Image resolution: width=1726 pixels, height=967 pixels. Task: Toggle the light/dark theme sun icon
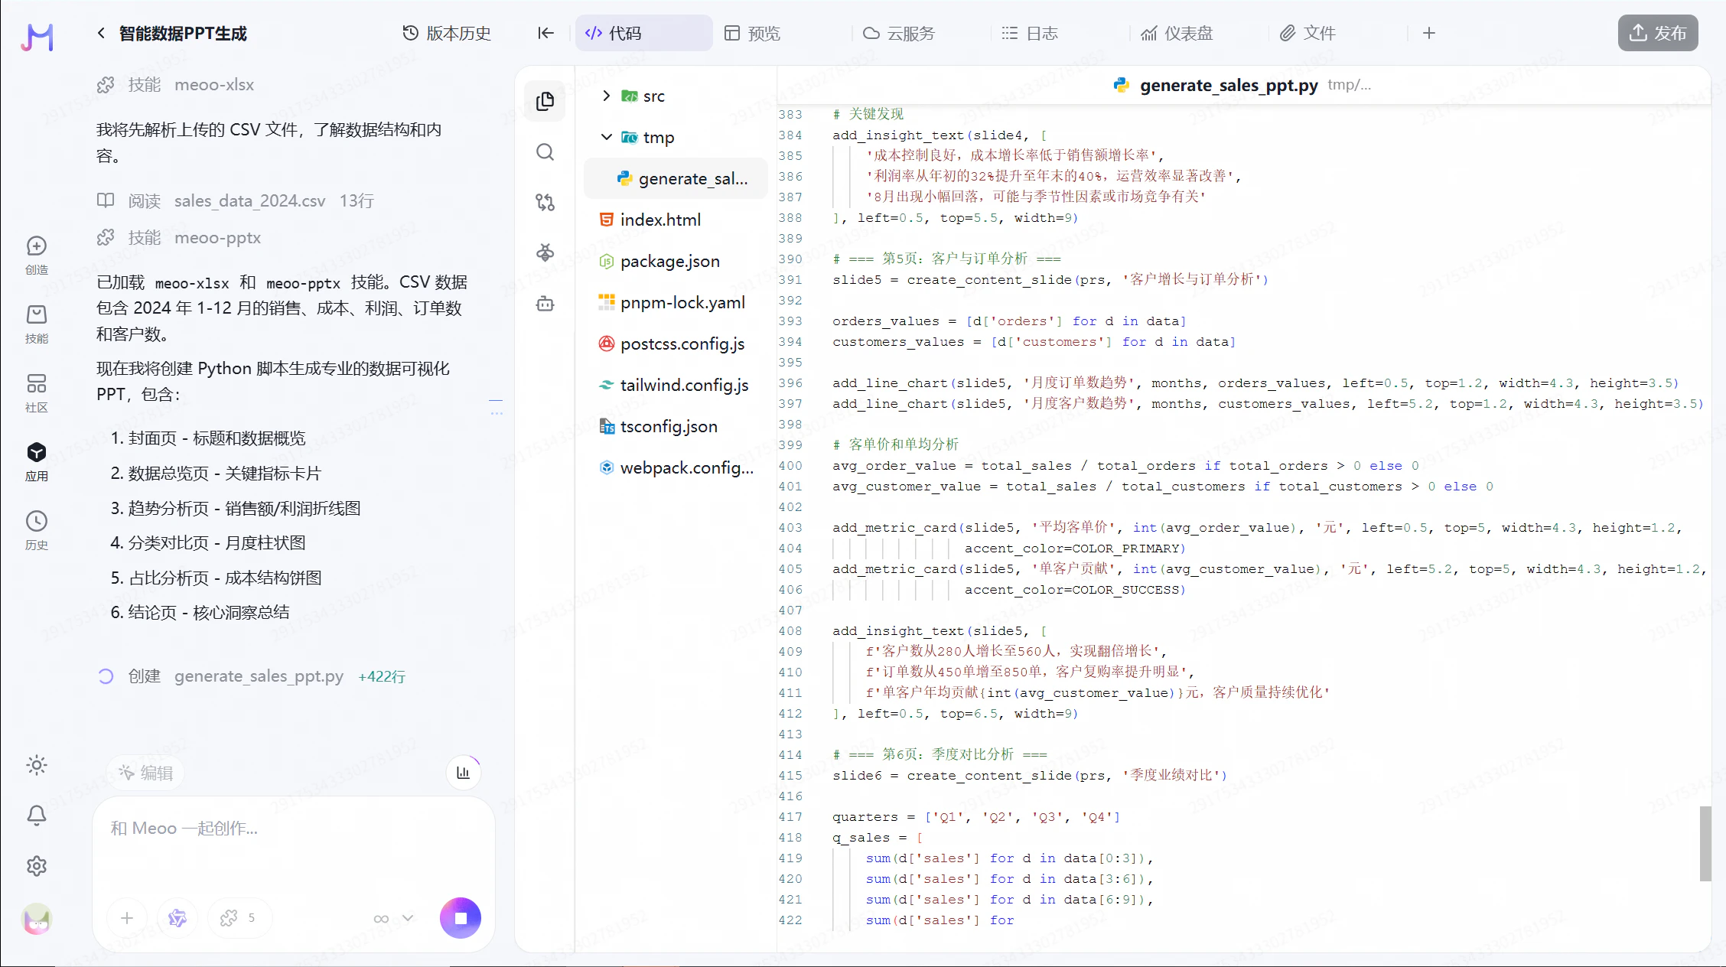[x=37, y=765]
